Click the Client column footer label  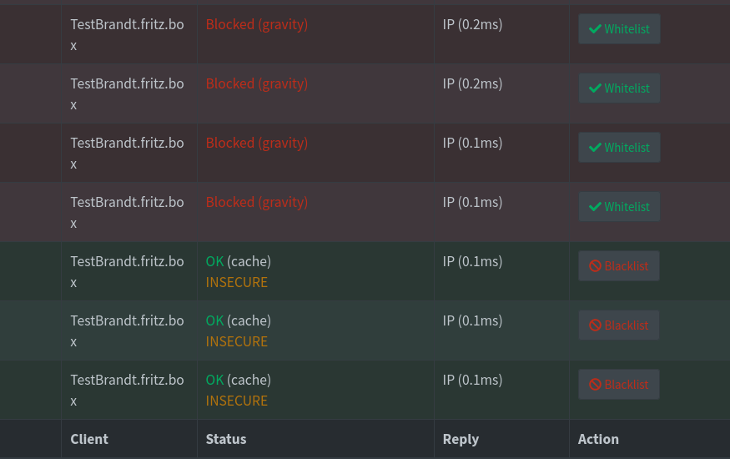[x=89, y=439]
